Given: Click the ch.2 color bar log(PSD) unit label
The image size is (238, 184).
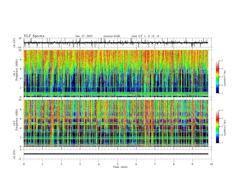Looking at the screenshot, I should (225, 128).
